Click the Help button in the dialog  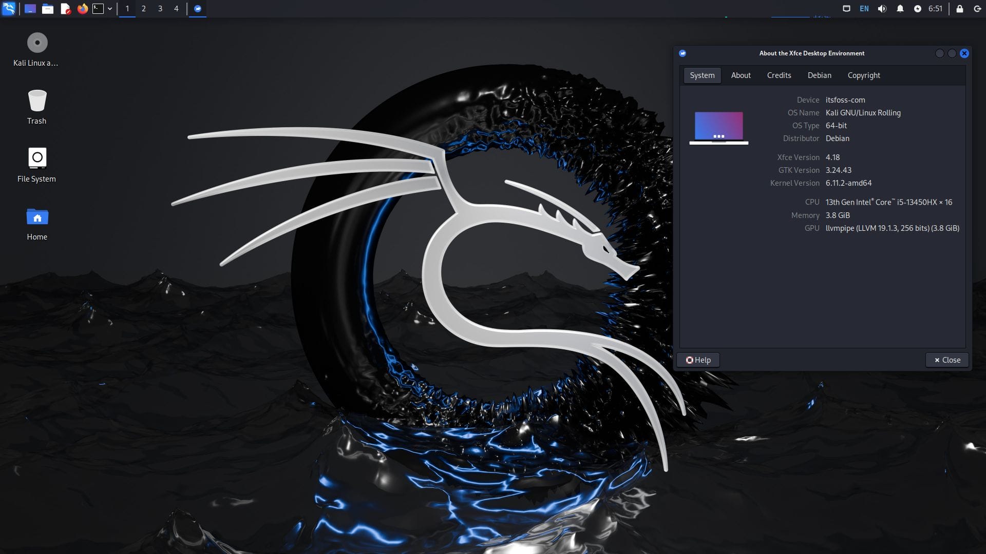coord(698,360)
